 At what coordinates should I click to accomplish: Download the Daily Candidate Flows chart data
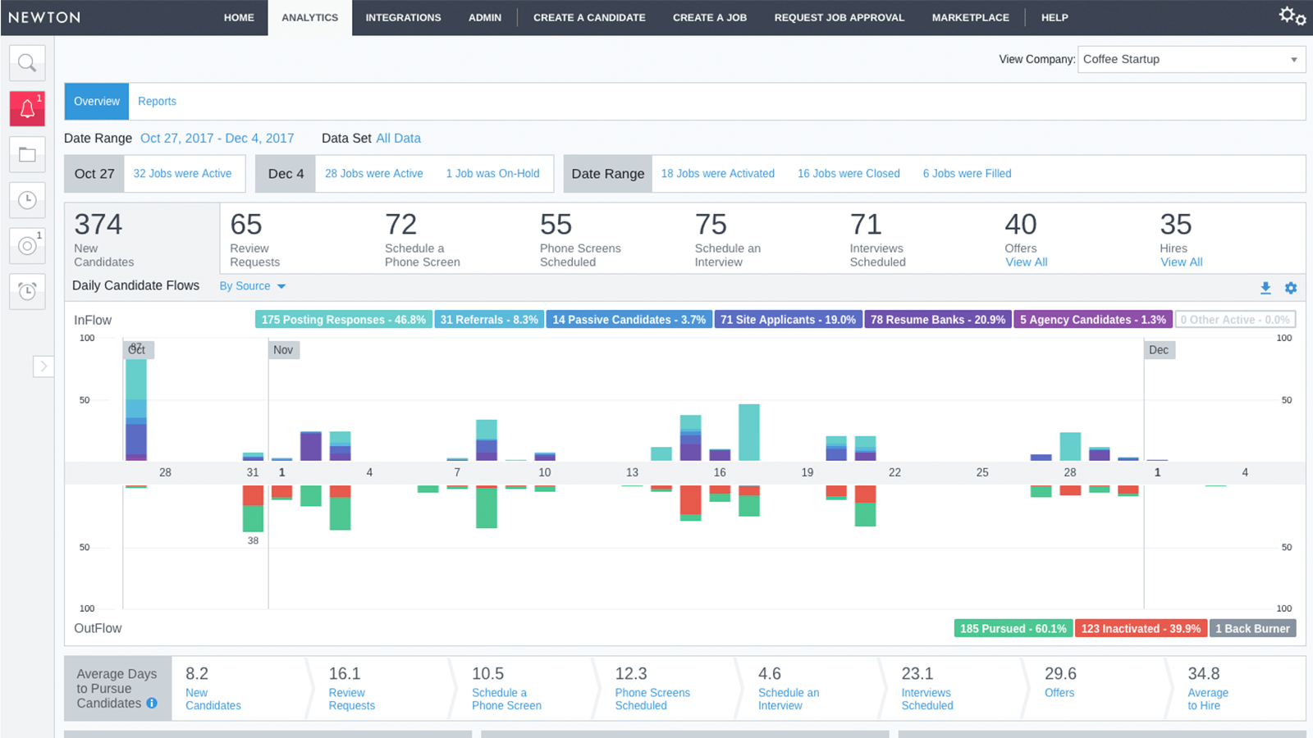point(1265,288)
